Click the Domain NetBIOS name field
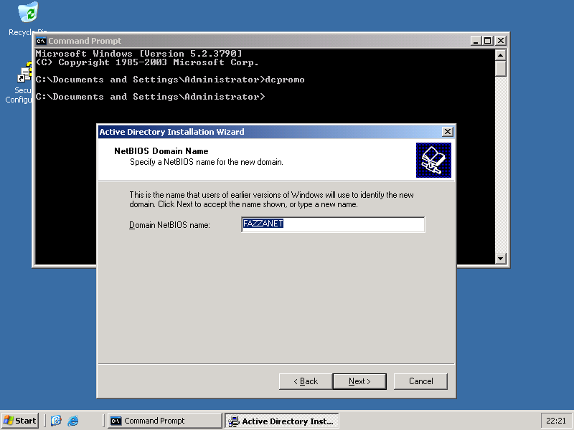The image size is (574, 430). (333, 224)
